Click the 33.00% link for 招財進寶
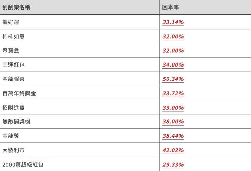This screenshot has width=251, height=171. (173, 108)
